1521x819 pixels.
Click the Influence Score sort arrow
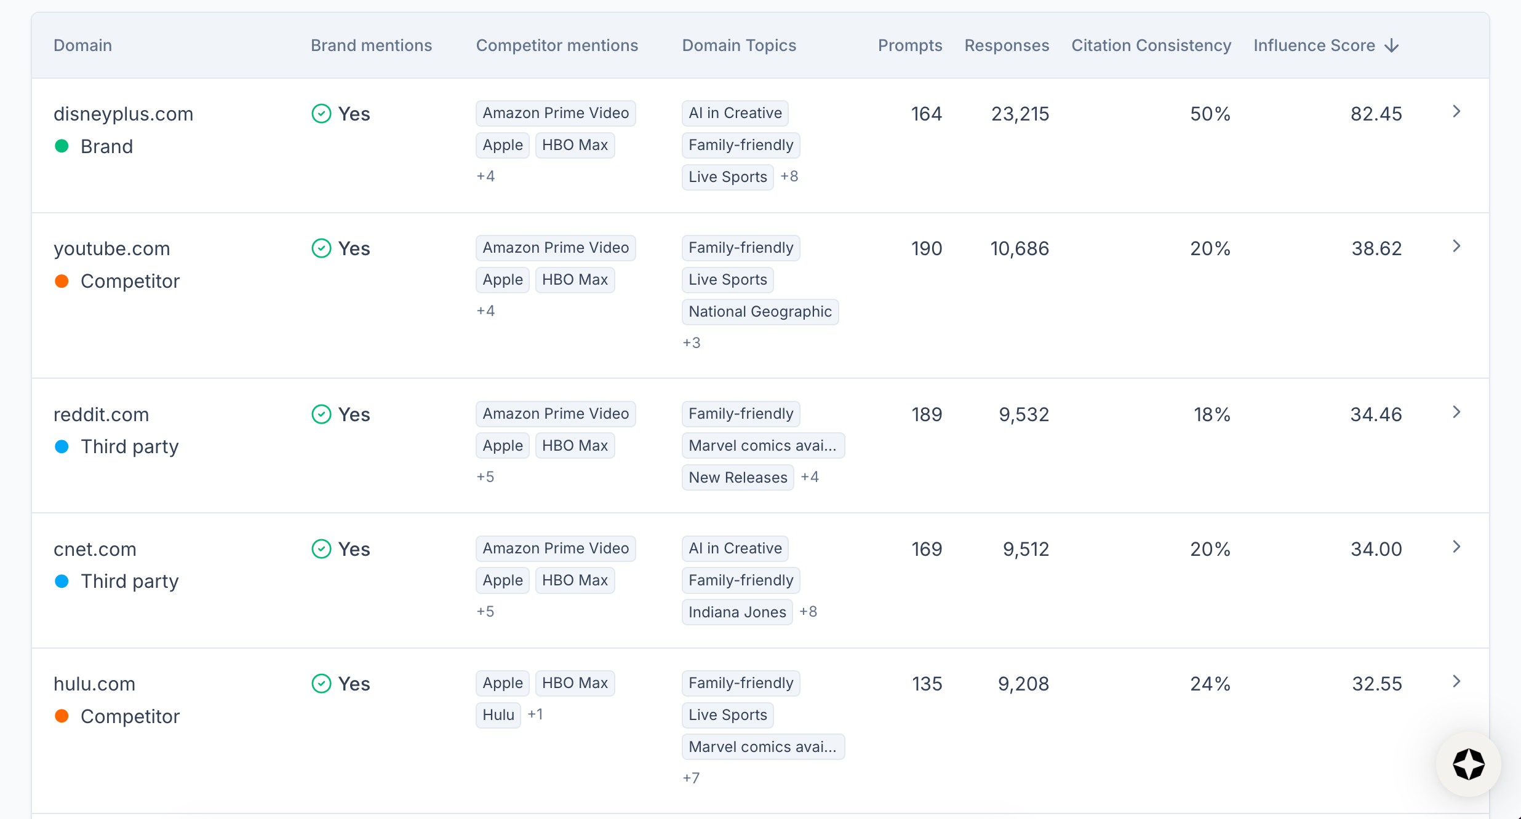tap(1392, 46)
